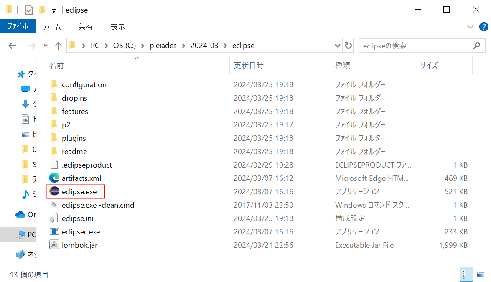Select the eclipse.ini file name
Screen dimensions: 491x282
pyautogui.click(x=77, y=218)
